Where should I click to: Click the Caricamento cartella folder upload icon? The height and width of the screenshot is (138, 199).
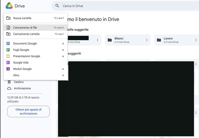(x=8, y=34)
